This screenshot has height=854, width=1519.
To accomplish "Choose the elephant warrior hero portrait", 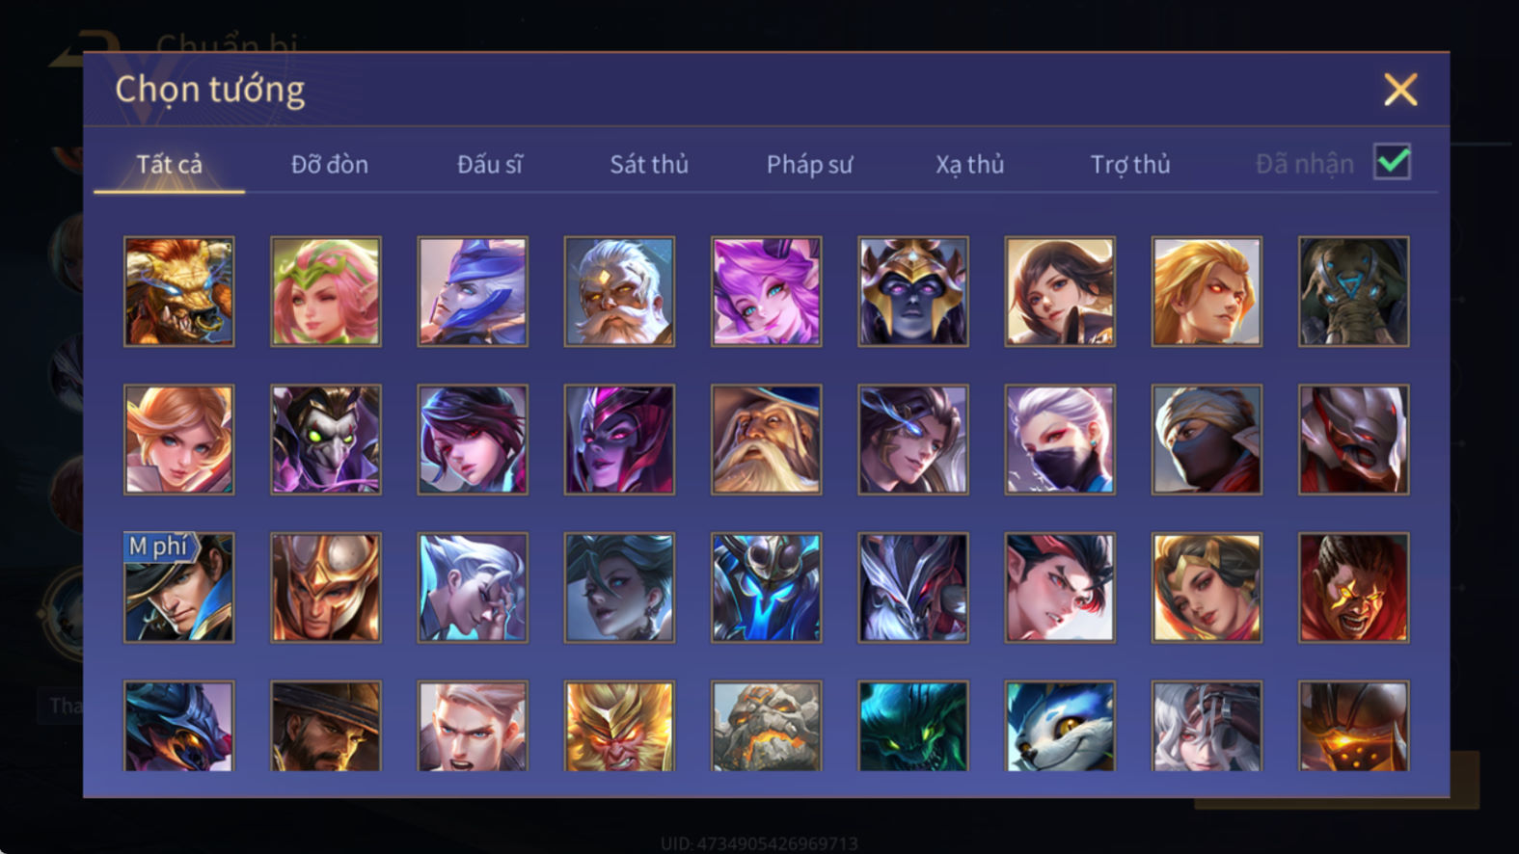I will (x=1353, y=291).
